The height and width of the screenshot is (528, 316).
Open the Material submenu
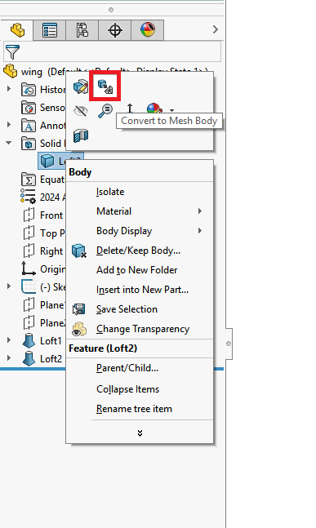pyautogui.click(x=140, y=211)
